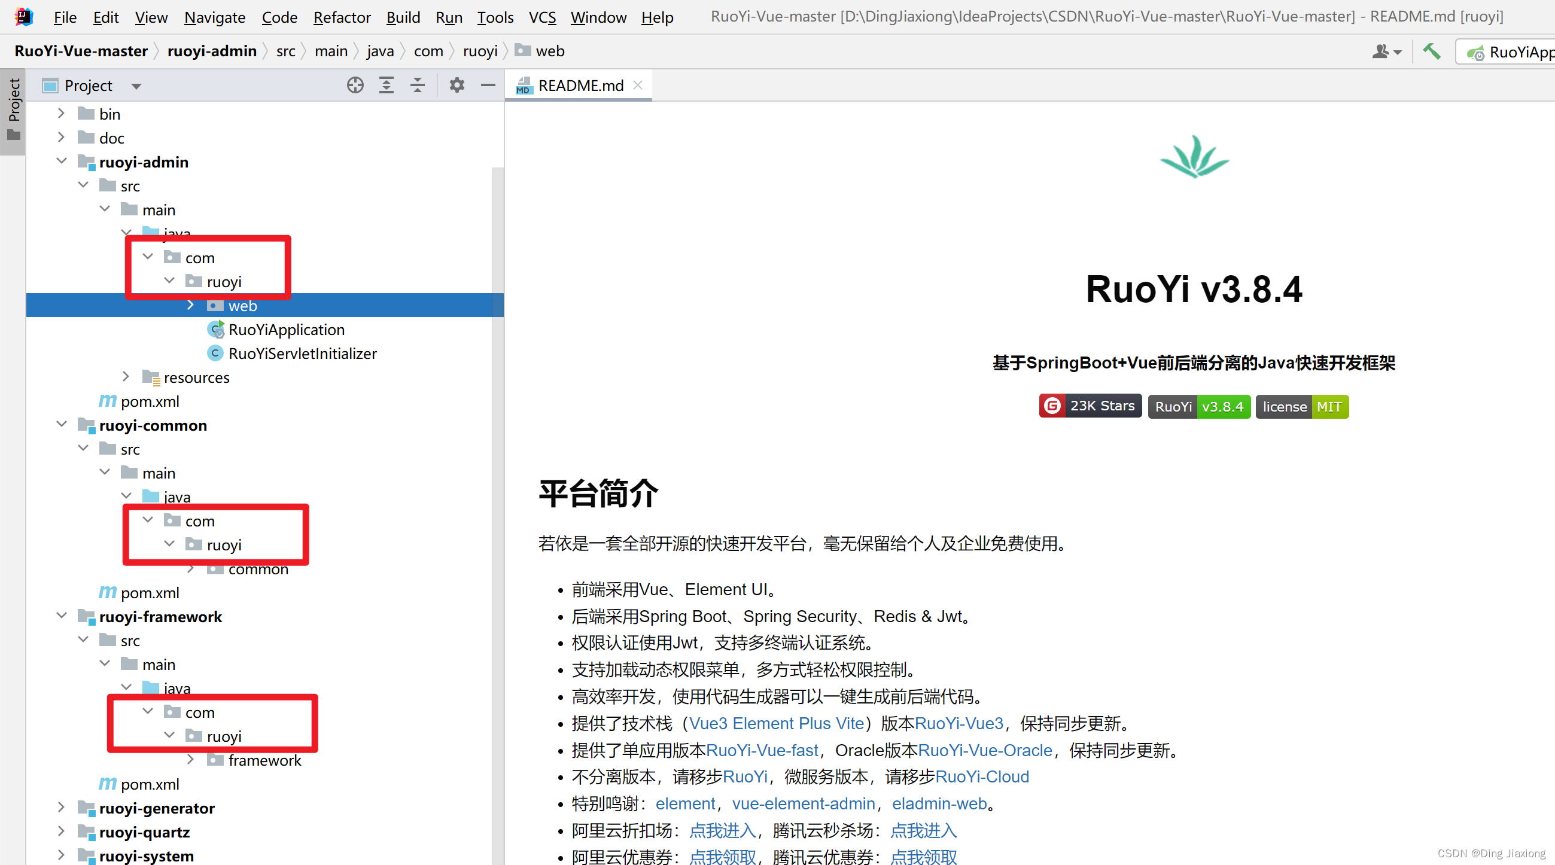Expand the ruoyi-generator module
This screenshot has height=865, width=1555.
61,806
